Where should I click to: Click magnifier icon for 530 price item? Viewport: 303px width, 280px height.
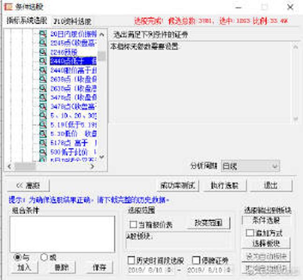pyautogui.click(x=43, y=152)
